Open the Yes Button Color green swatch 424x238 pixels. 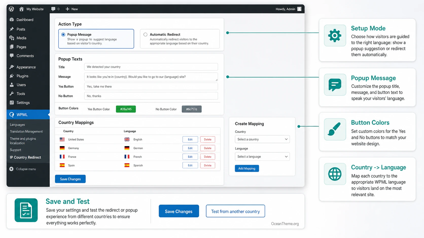[126, 109]
